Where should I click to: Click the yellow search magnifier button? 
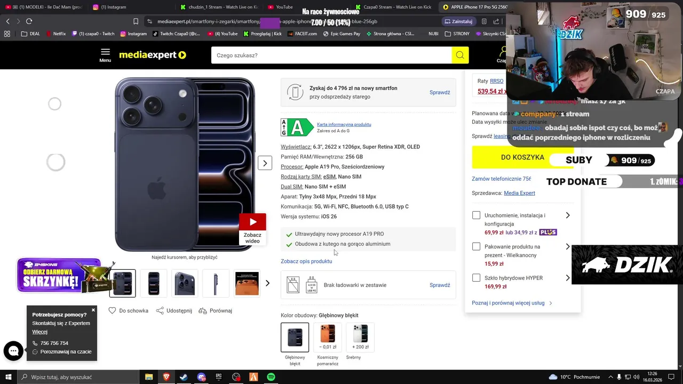(460, 55)
